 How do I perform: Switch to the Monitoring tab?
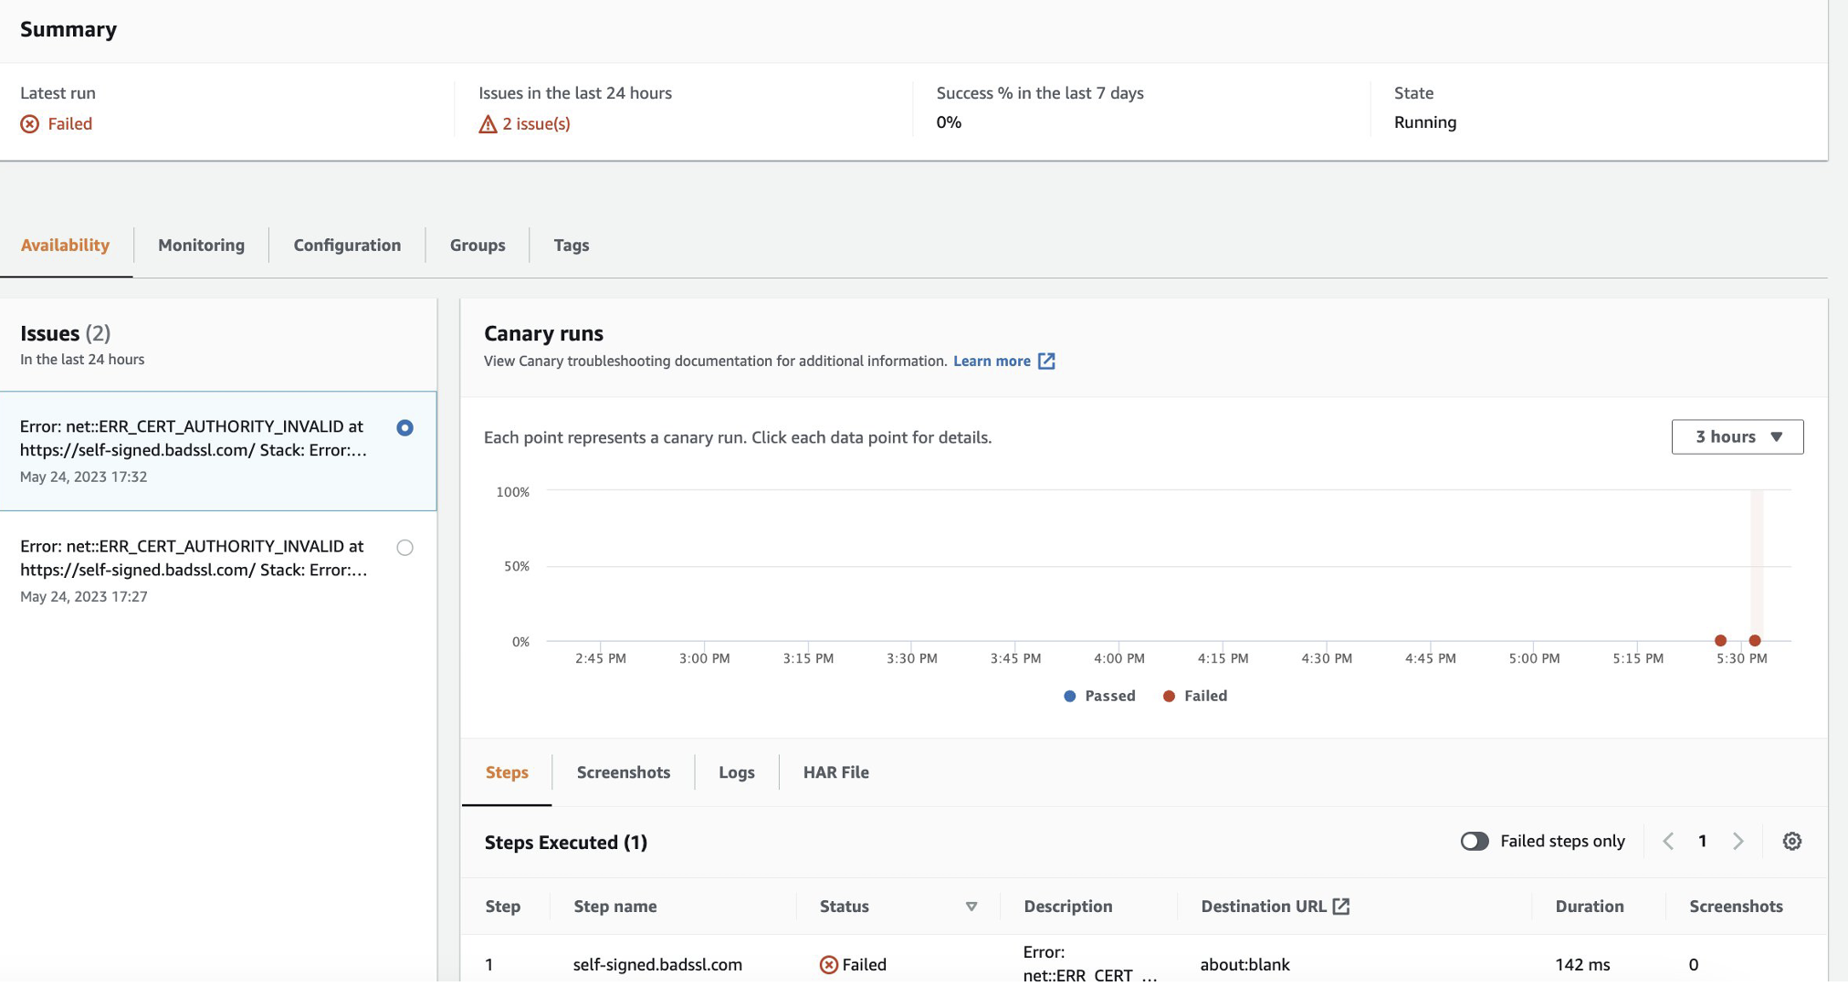pos(201,246)
